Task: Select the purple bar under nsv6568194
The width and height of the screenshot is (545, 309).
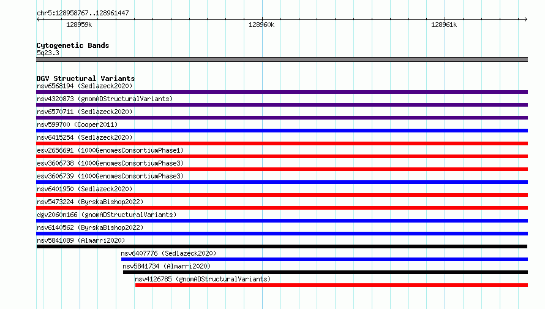Action: click(x=282, y=92)
